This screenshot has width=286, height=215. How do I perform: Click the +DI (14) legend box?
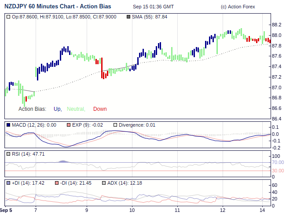point(9,182)
